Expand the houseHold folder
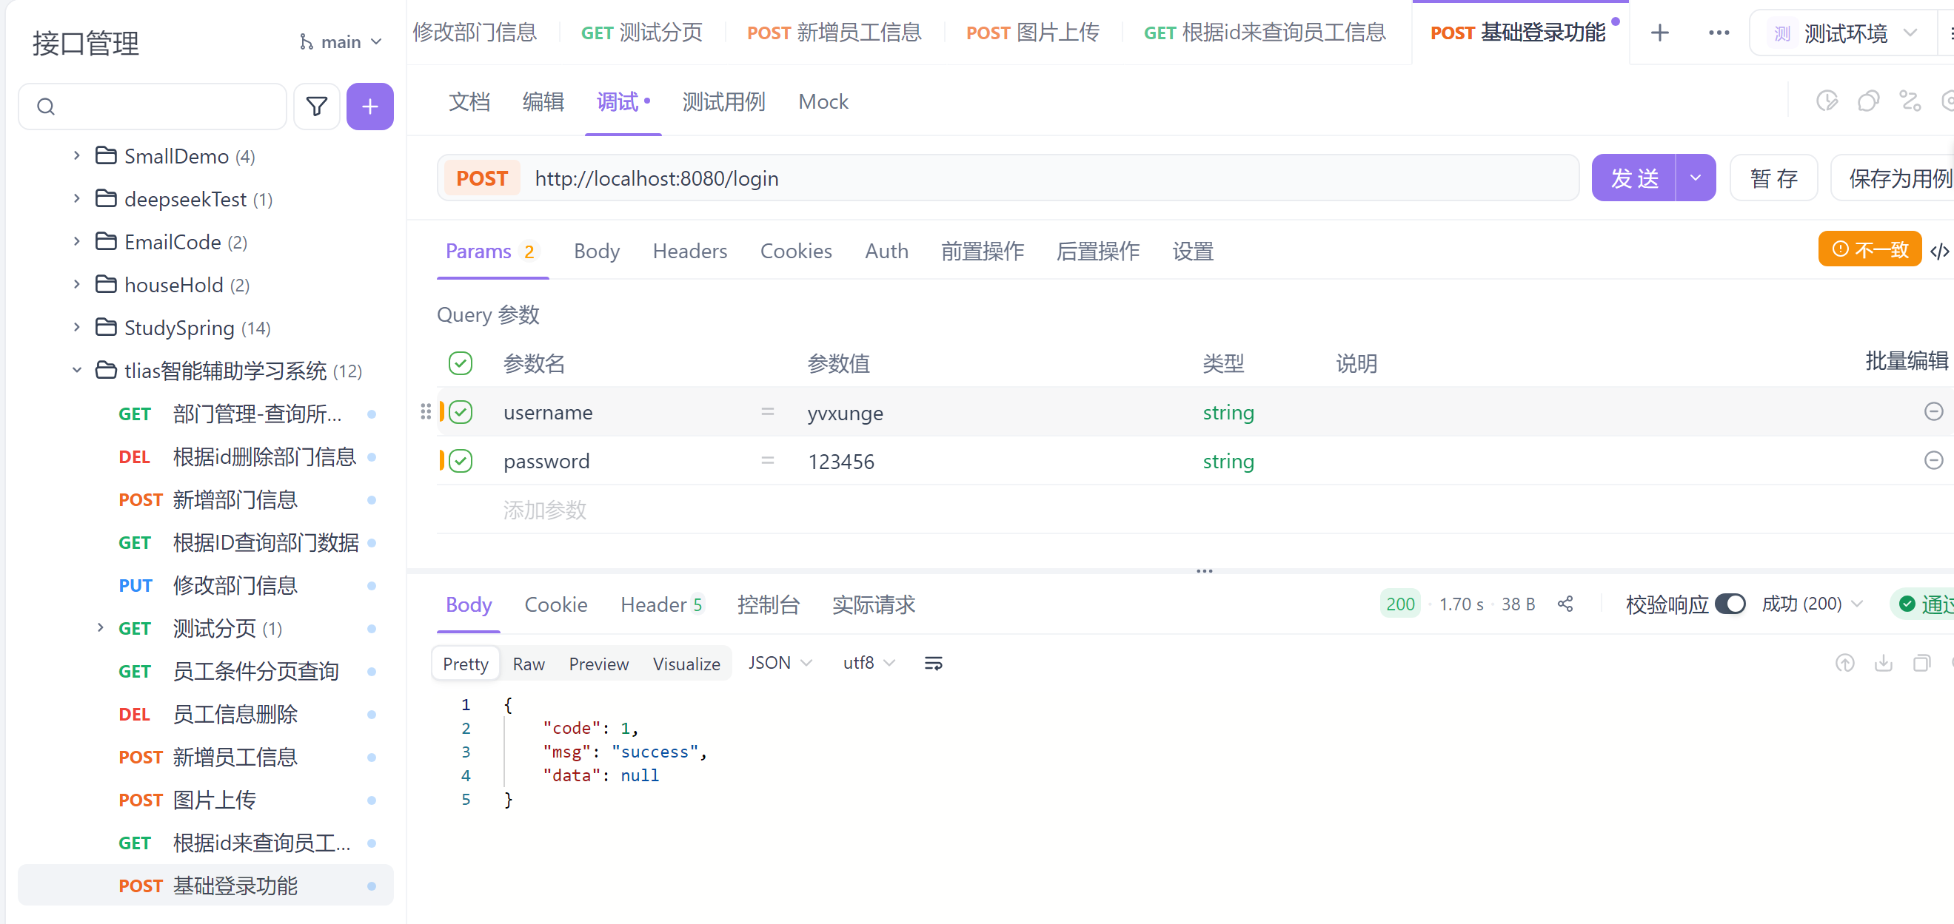 (76, 284)
